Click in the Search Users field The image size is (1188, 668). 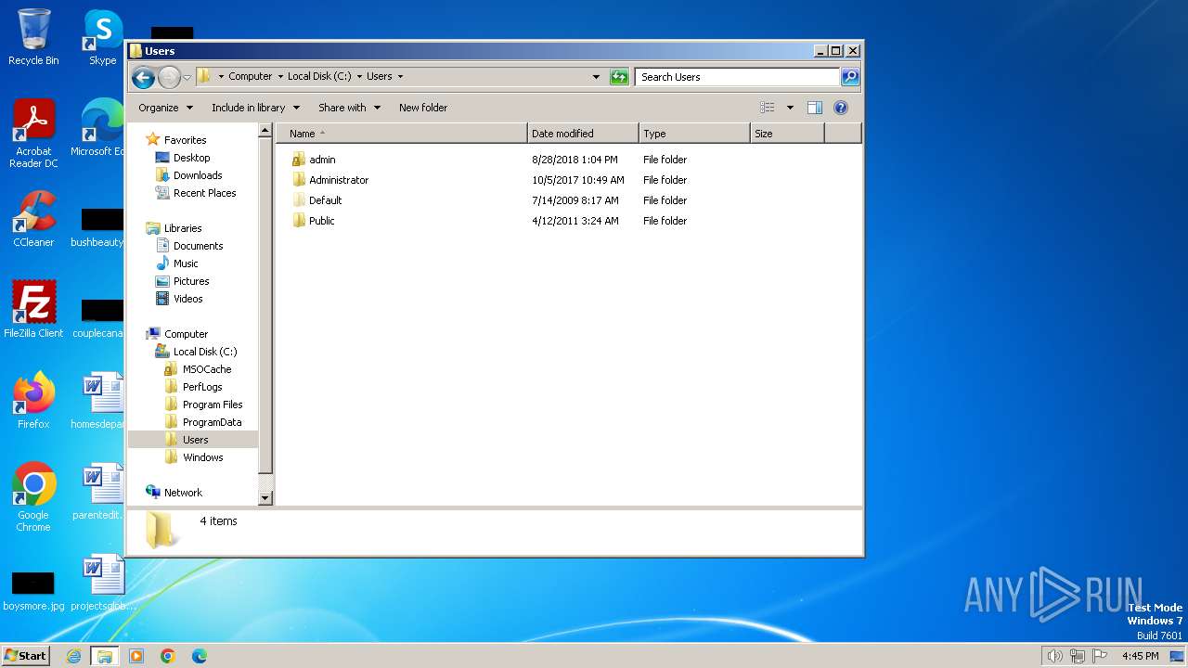pos(738,77)
